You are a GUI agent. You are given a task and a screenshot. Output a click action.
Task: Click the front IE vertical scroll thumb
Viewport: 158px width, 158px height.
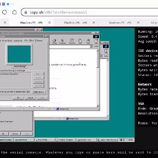(x=98, y=60)
